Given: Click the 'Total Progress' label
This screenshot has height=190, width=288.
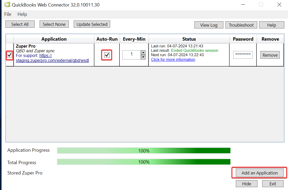Looking at the screenshot, I should pos(22,163).
